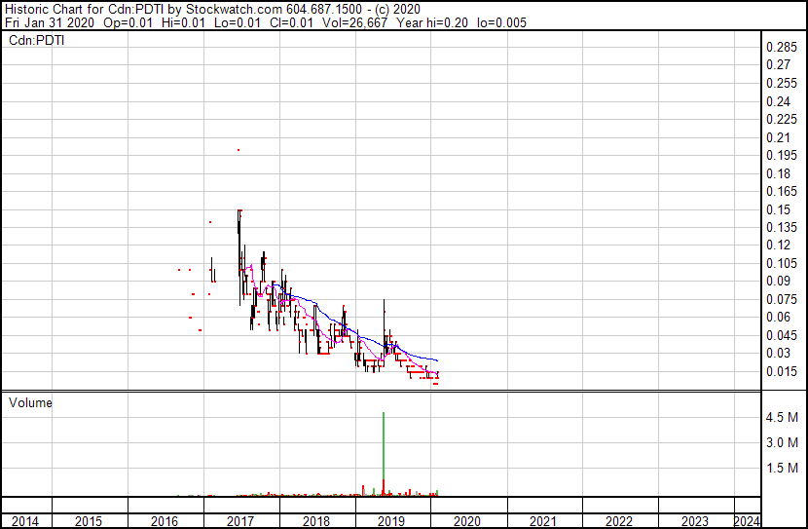Click the Cl=0.01 header value
This screenshot has width=808, height=529.
tap(291, 22)
